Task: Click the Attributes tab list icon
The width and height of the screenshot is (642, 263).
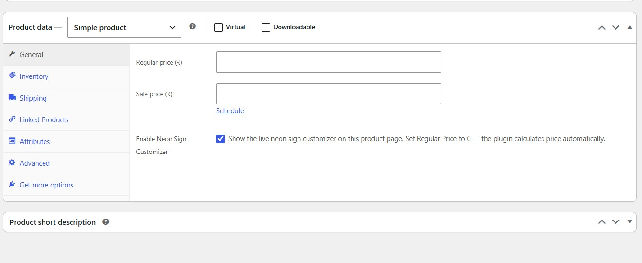Action: [12, 141]
